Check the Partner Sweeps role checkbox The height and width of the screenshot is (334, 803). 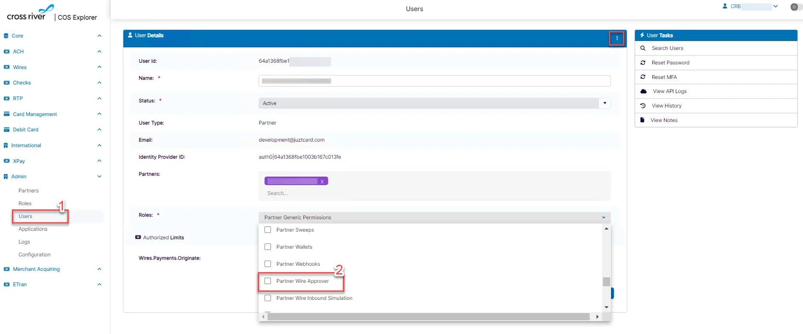pos(268,230)
